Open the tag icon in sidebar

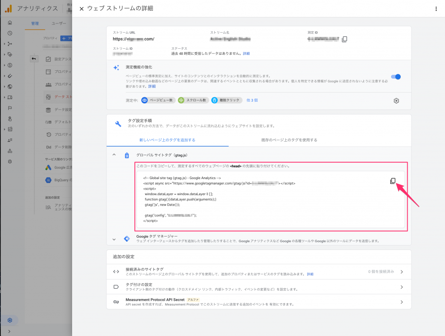pyautogui.click(x=10, y=54)
